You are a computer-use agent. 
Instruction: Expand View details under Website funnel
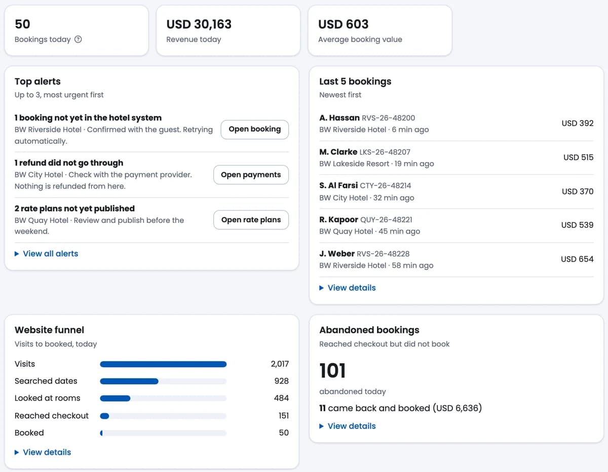(43, 452)
